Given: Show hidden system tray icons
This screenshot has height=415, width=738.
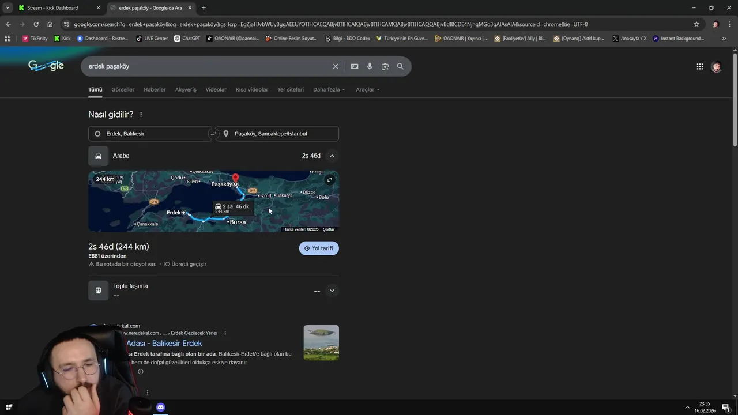Looking at the screenshot, I should [687, 408].
